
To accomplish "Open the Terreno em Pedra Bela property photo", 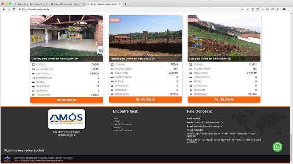I will click(x=145, y=38).
